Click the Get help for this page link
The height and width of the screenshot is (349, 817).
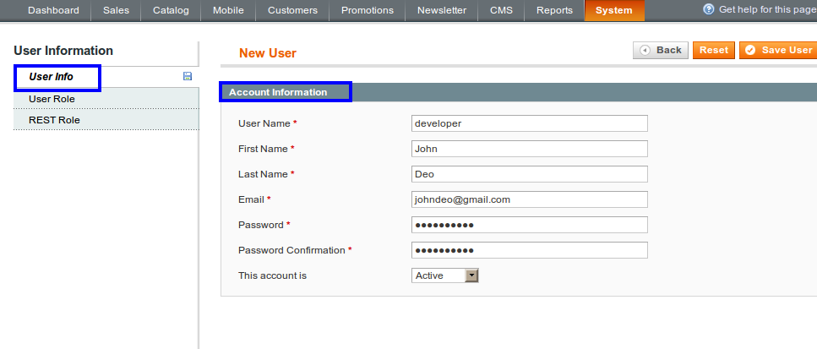click(767, 9)
